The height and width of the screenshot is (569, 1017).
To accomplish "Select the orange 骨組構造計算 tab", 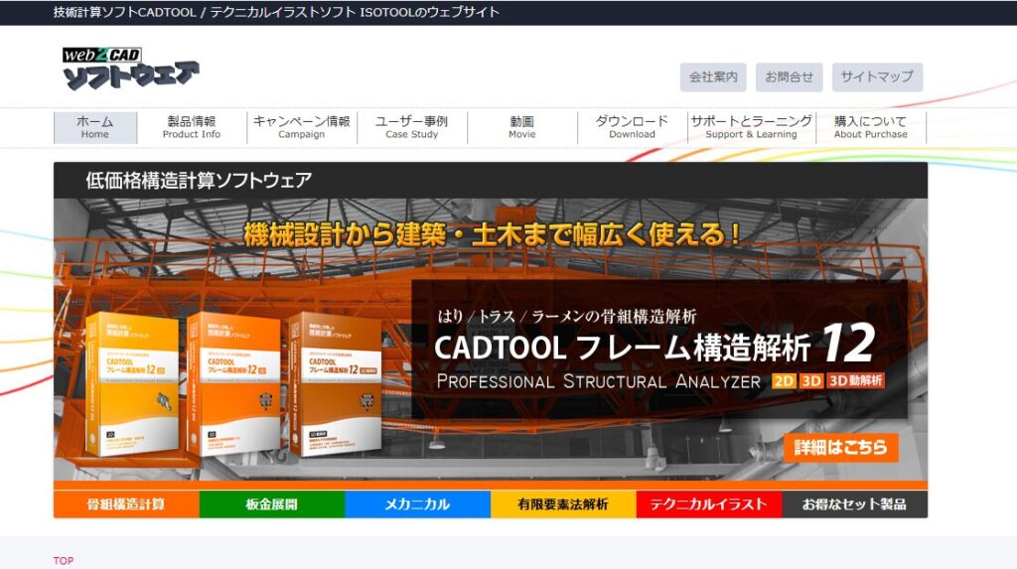I will click(126, 504).
